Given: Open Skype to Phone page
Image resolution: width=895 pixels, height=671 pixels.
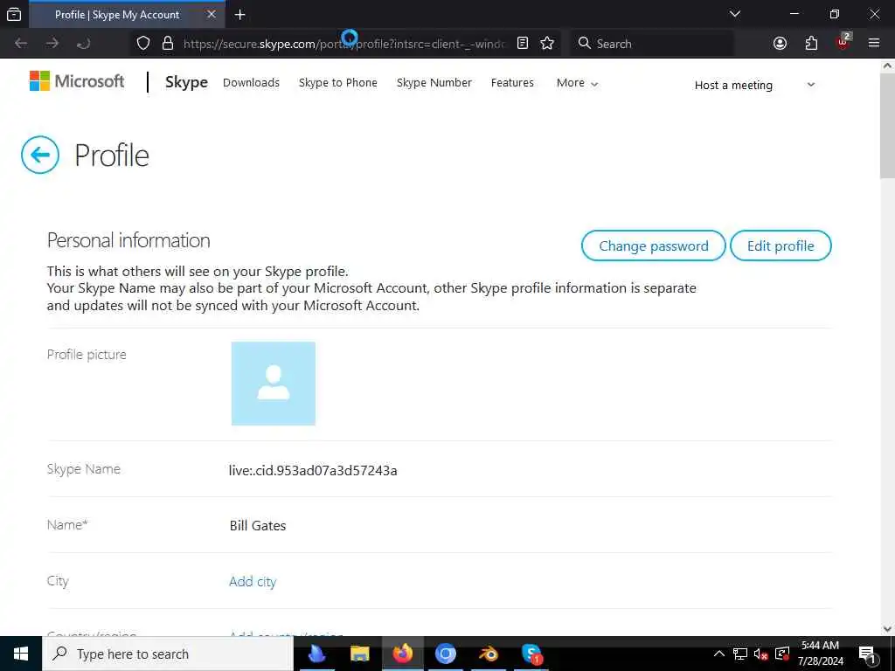Looking at the screenshot, I should (338, 83).
